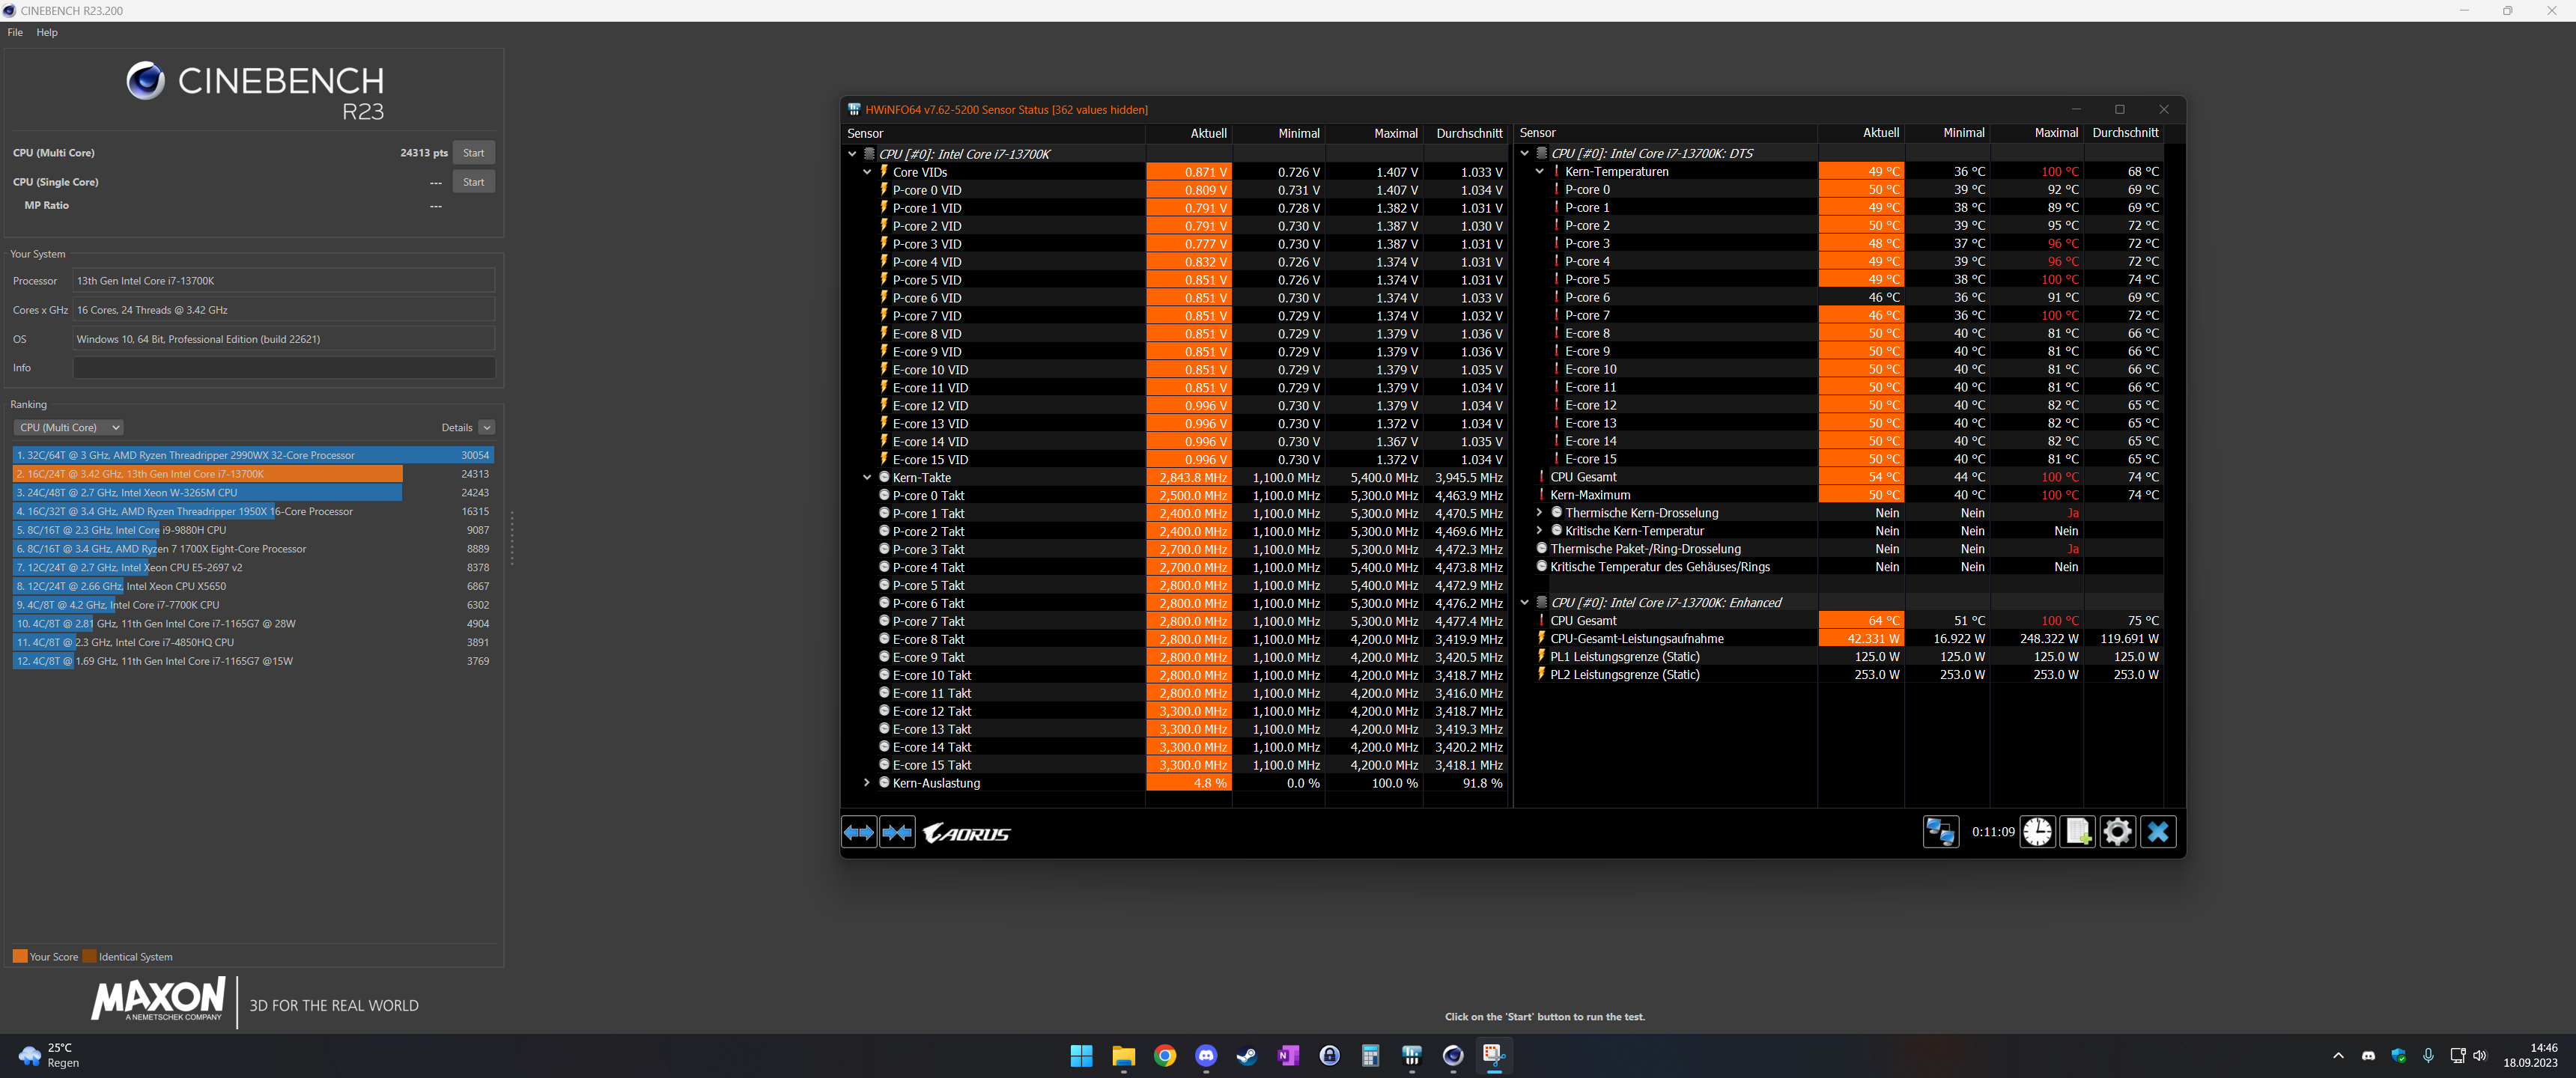The image size is (2576, 1078).
Task: Start logging with the file-plus icon
Action: [2078, 832]
